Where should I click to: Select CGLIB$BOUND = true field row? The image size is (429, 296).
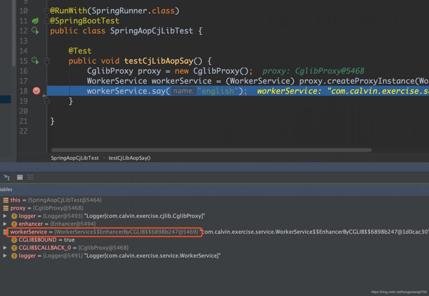214,240
